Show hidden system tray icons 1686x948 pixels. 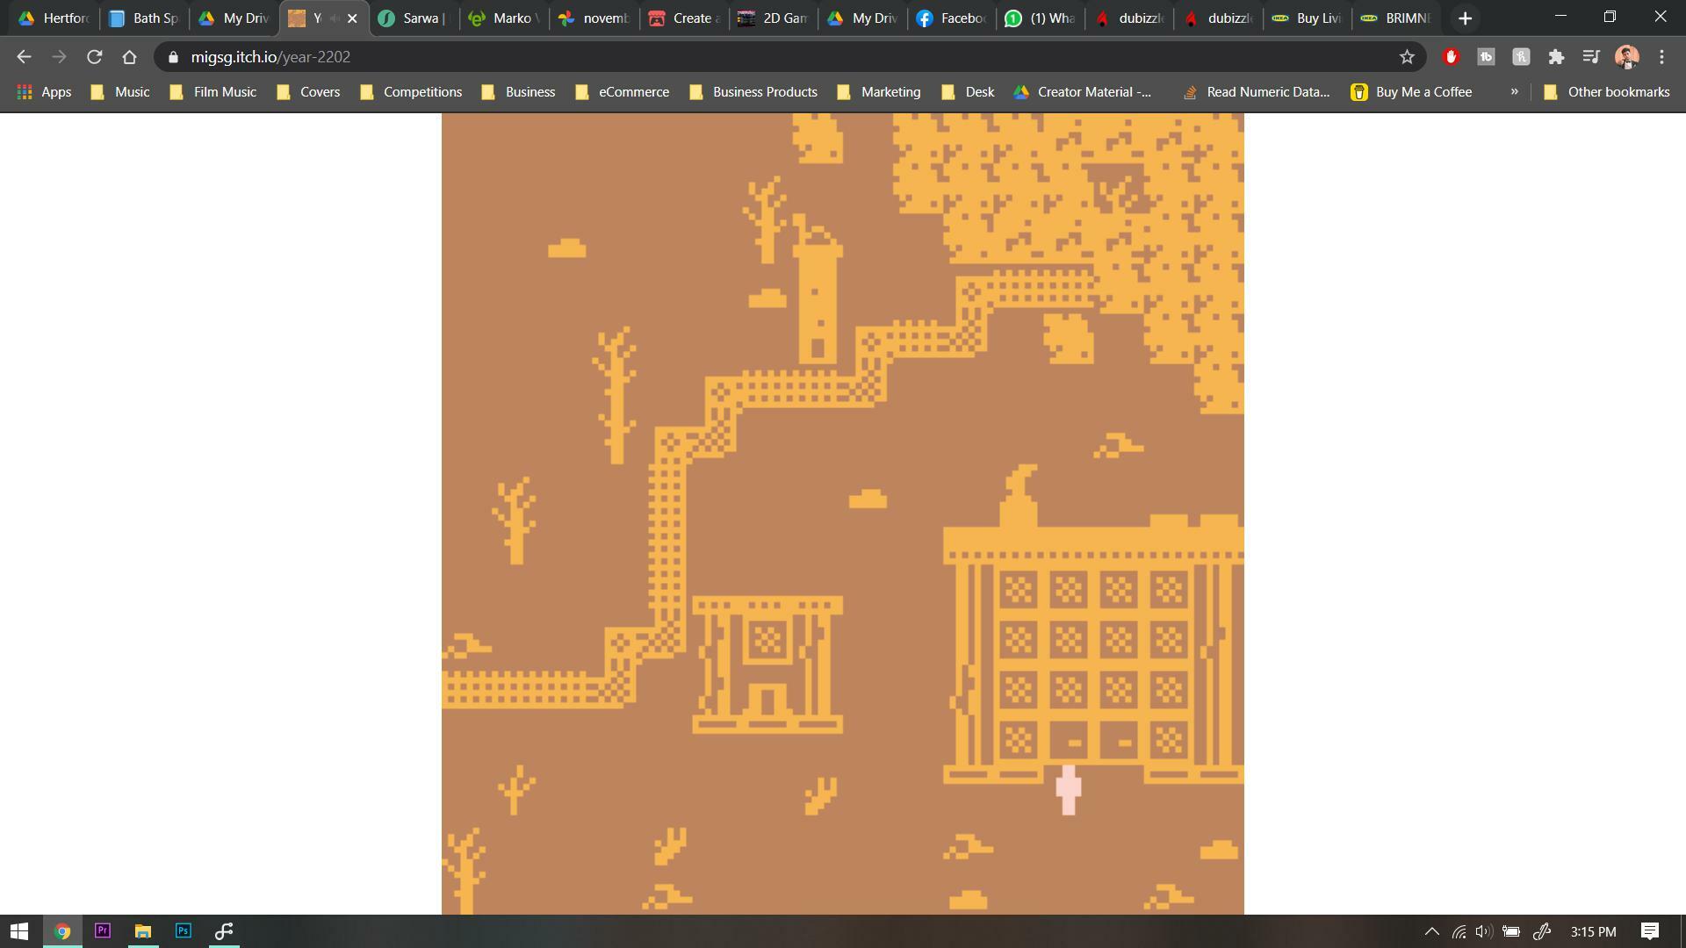[1431, 931]
